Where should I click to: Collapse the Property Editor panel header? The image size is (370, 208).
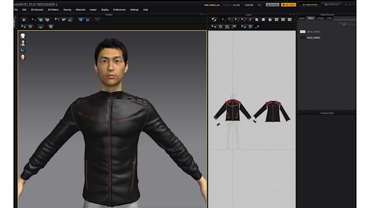click(327, 114)
